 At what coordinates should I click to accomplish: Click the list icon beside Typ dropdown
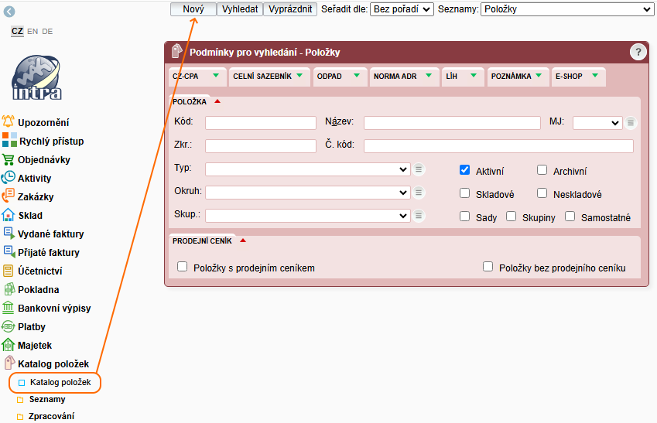coord(419,169)
